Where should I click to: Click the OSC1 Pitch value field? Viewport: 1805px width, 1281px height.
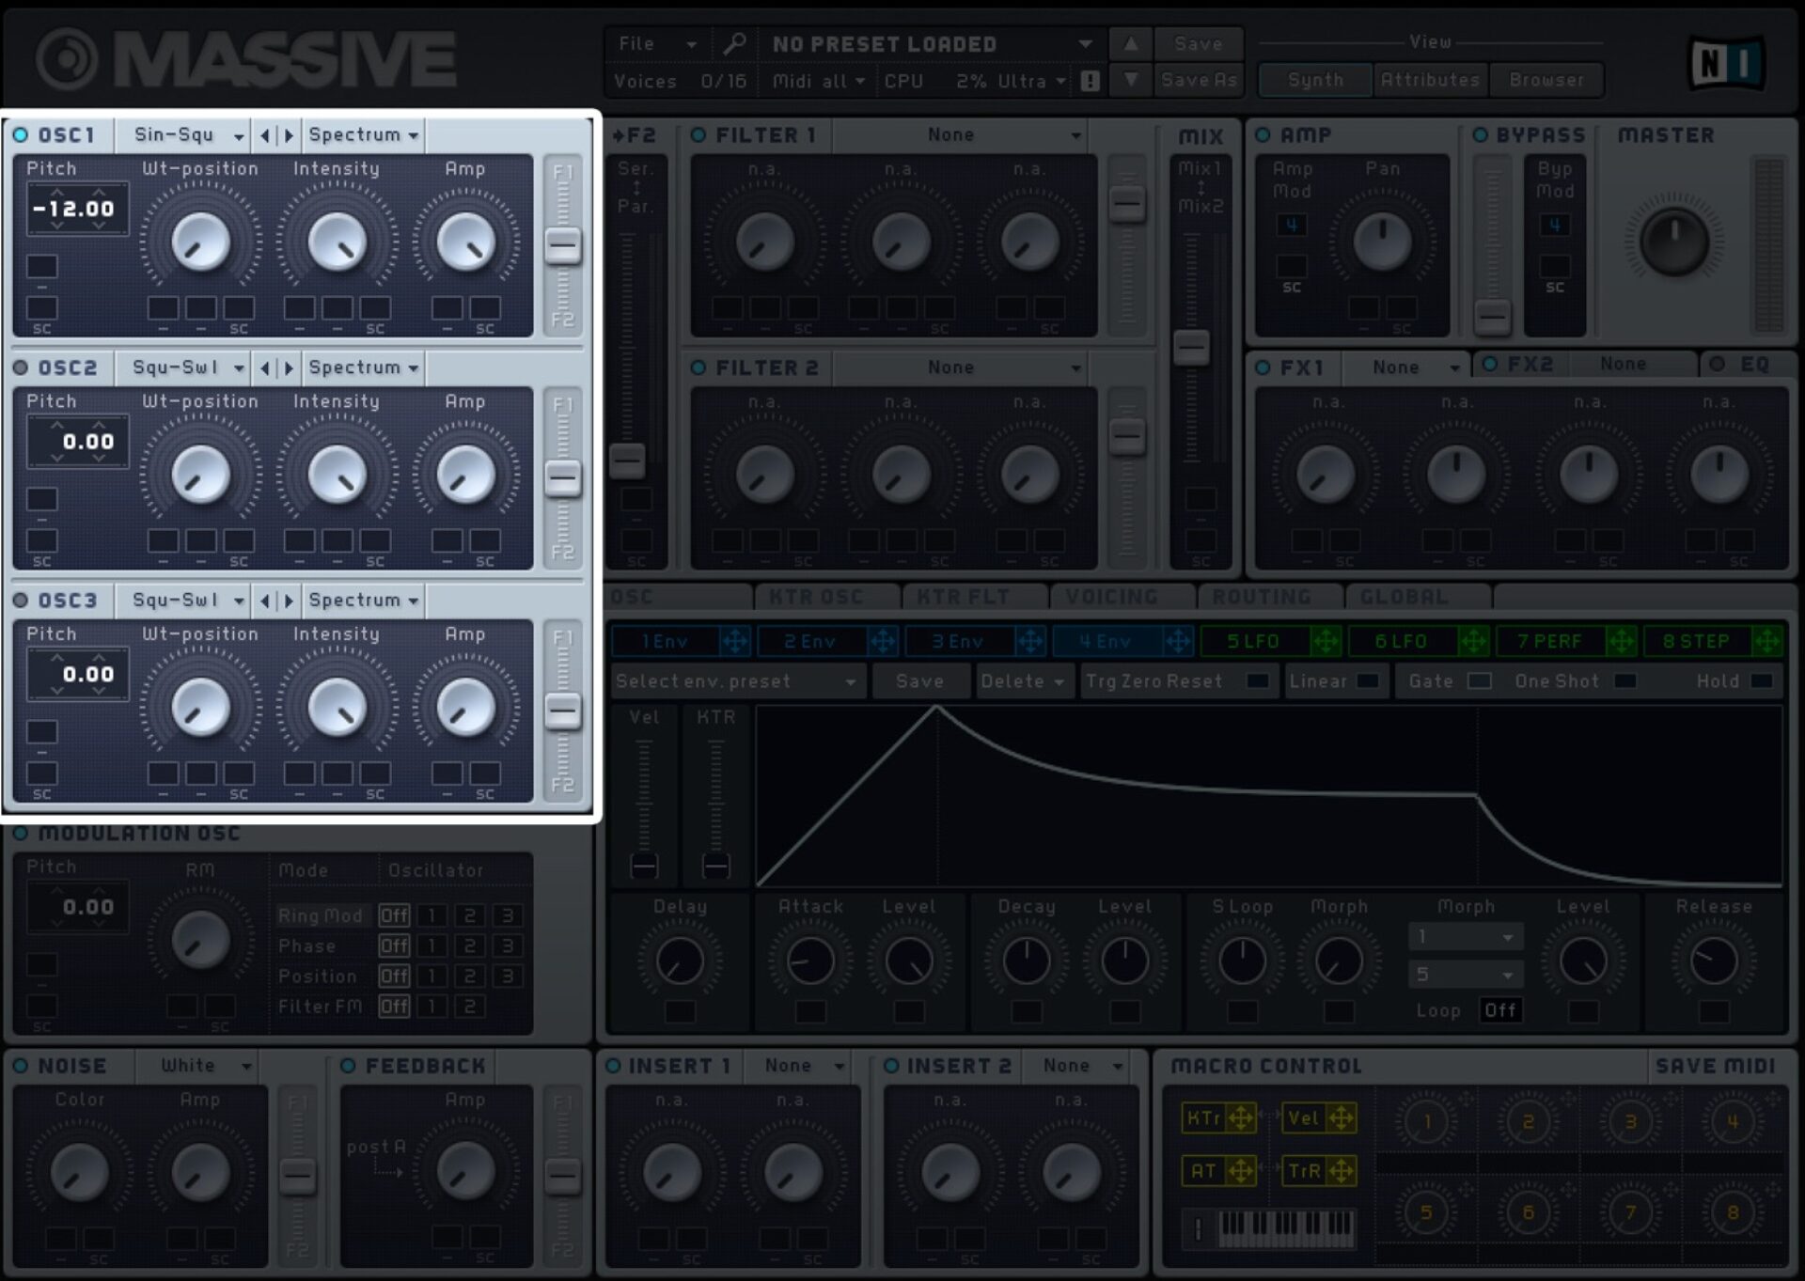click(77, 209)
